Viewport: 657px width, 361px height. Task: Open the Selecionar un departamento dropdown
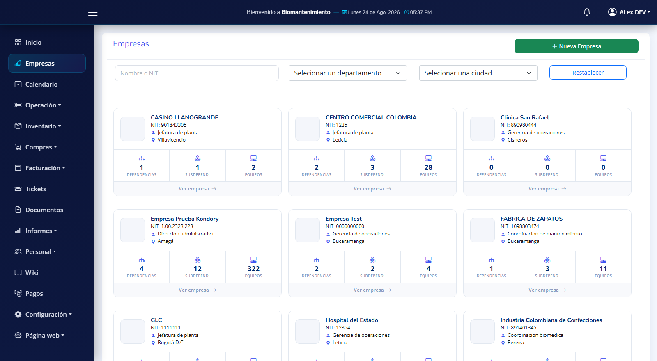pyautogui.click(x=348, y=73)
